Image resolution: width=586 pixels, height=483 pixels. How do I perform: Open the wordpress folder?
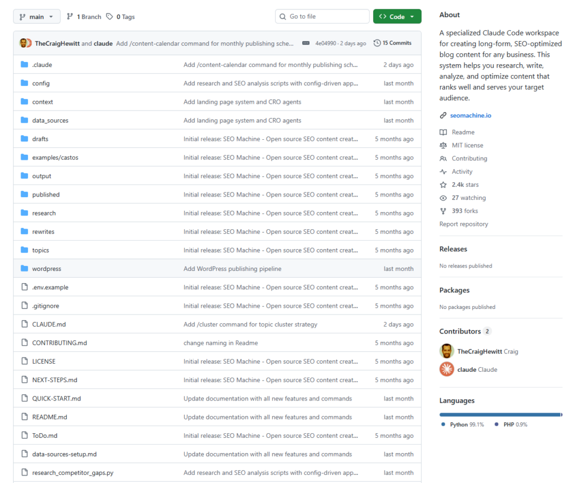coord(46,269)
